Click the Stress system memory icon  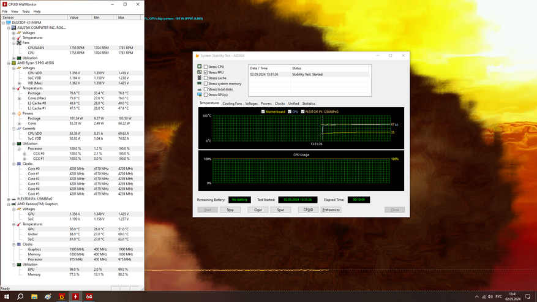coord(200,83)
